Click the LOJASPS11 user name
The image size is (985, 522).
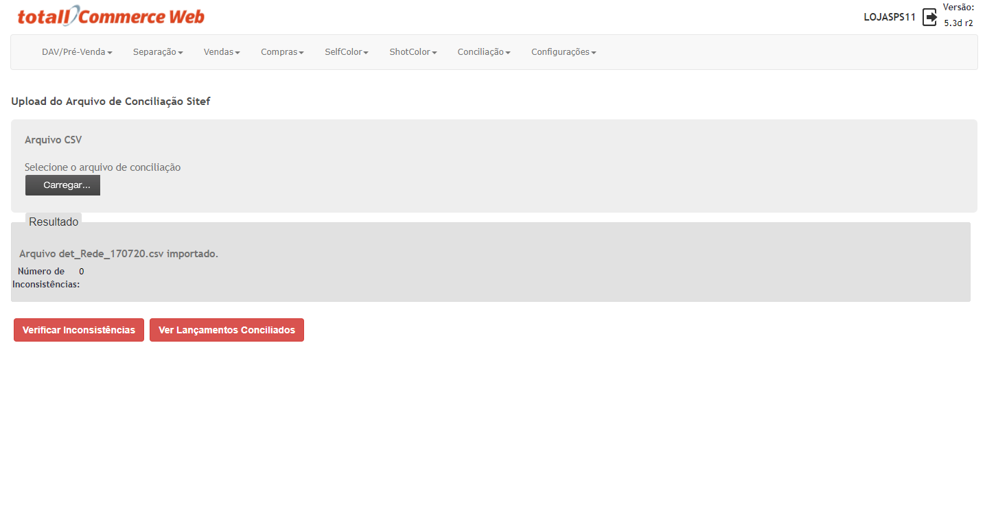pyautogui.click(x=890, y=17)
